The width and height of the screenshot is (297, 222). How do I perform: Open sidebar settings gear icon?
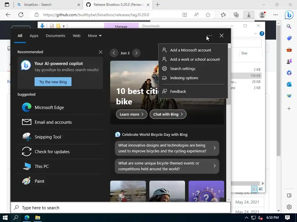click(289, 207)
